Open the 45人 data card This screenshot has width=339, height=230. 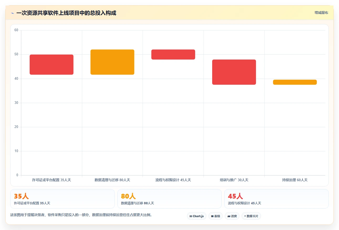(277, 199)
